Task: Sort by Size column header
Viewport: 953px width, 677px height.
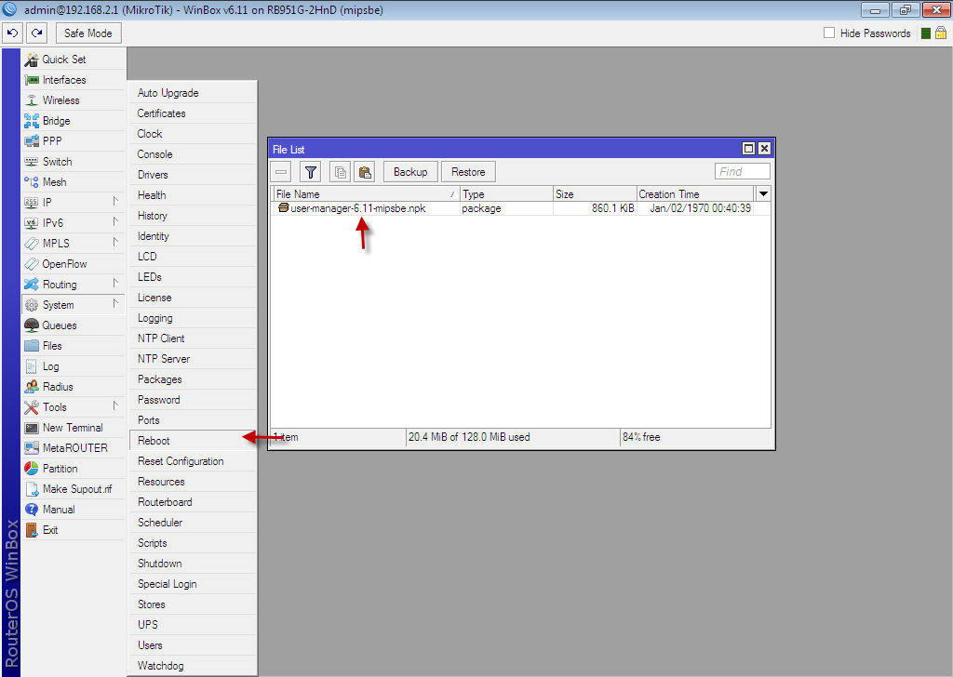Action: click(595, 194)
